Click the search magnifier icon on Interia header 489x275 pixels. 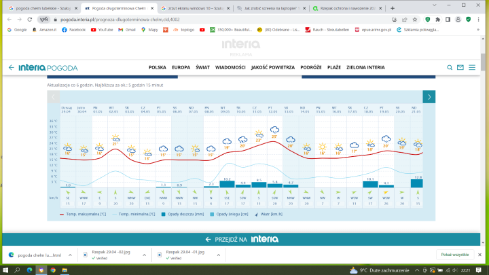coord(450,68)
